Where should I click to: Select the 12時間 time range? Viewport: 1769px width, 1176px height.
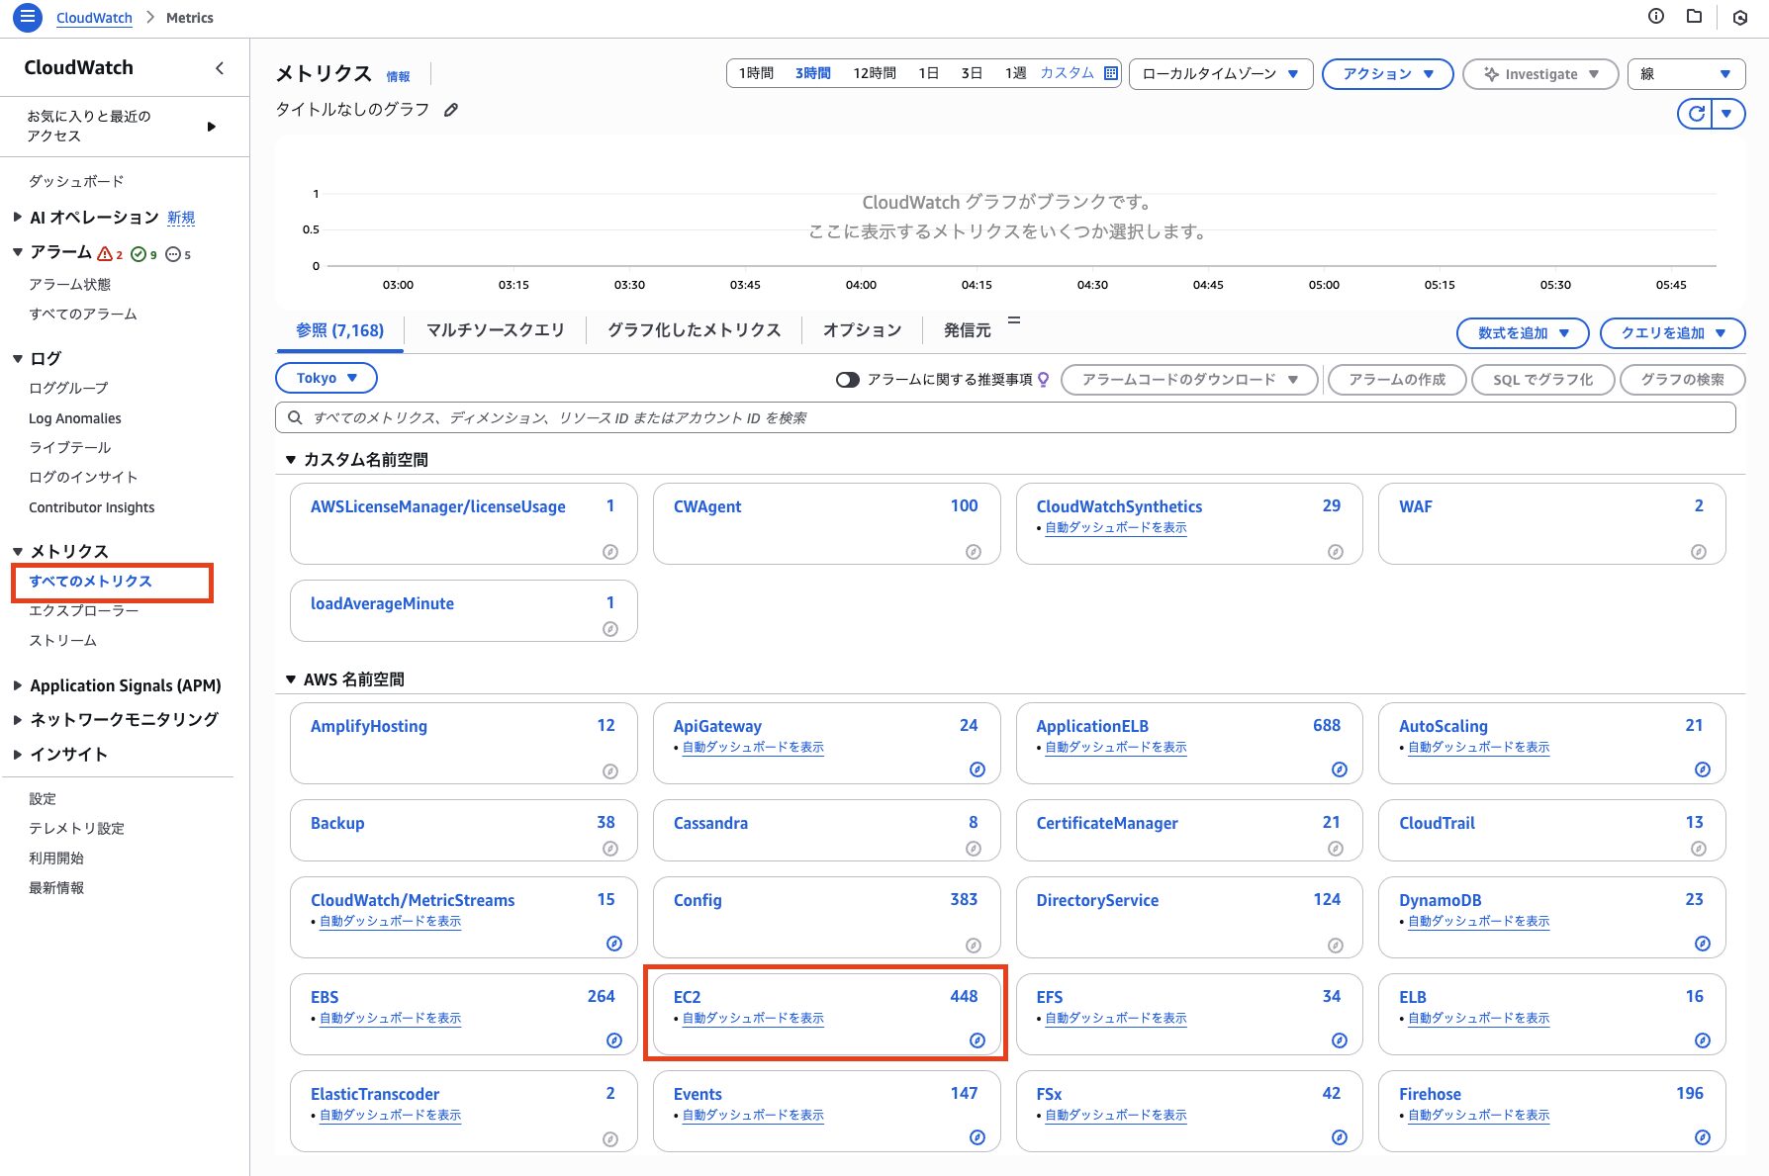point(875,73)
